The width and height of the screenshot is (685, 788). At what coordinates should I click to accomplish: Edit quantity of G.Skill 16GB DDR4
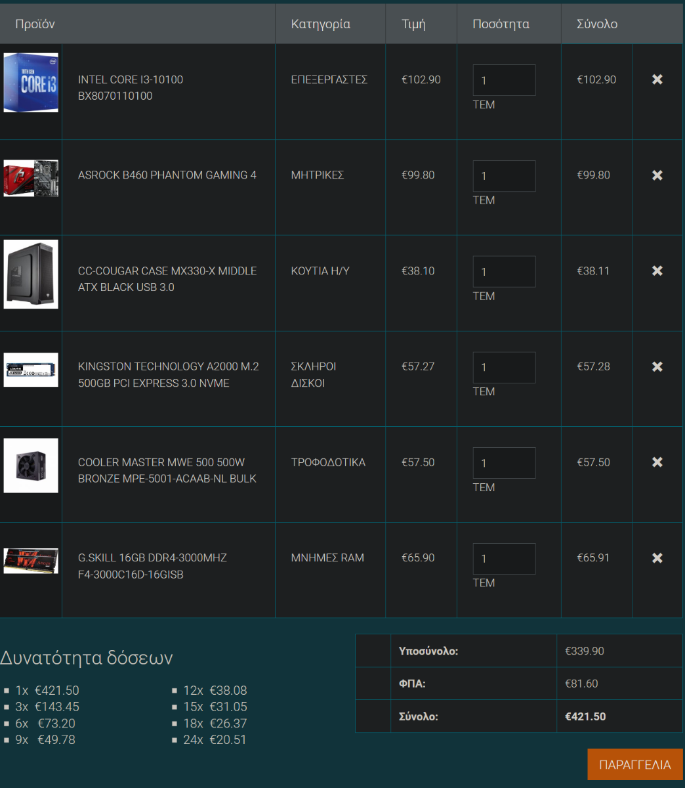pyautogui.click(x=504, y=559)
